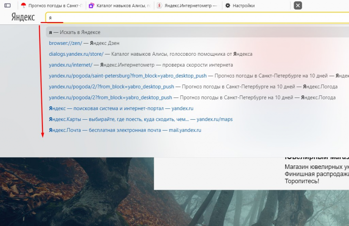Switch to the Каталог навыков Алисы tab

click(120, 6)
